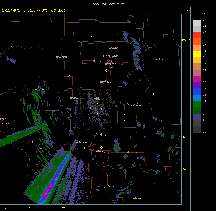Click the Banff label
This screenshot has height=211, width=216.
pos(31,142)
